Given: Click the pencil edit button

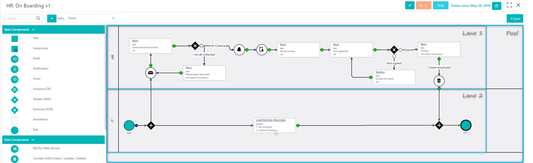Looking at the screenshot, I should [409, 6].
